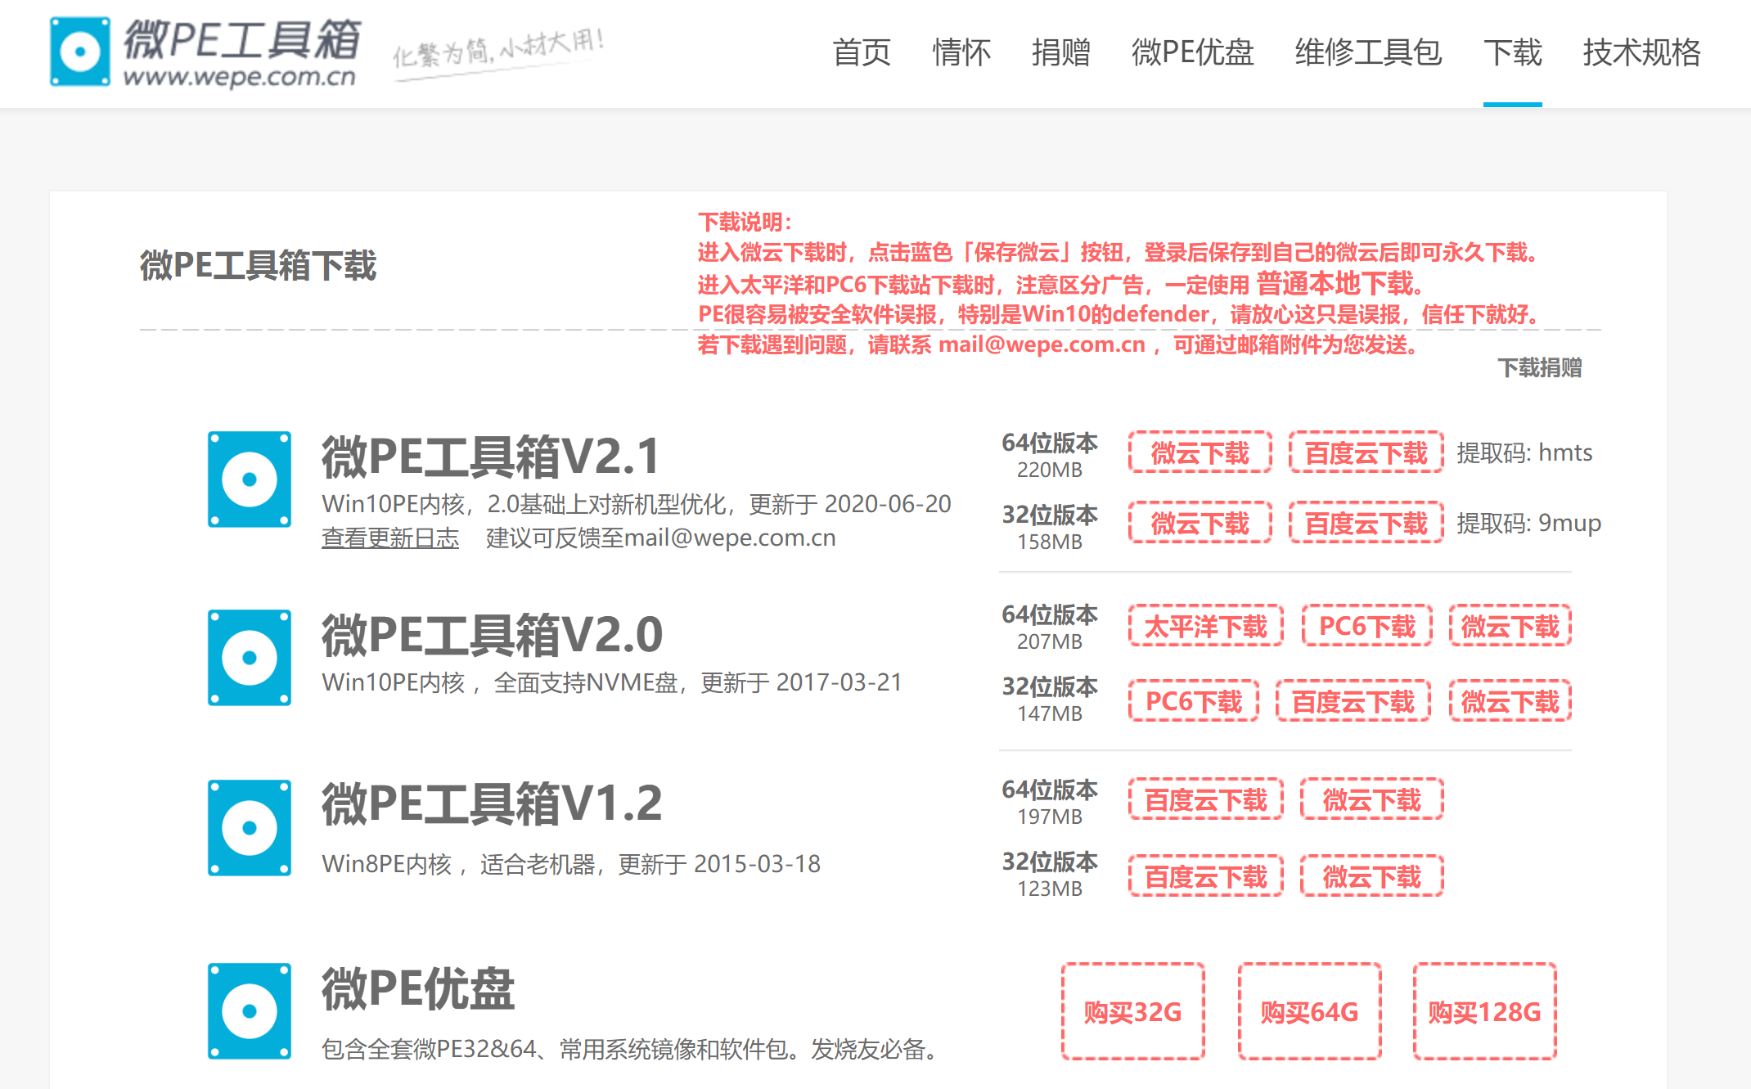The width and height of the screenshot is (1751, 1089).
Task: Click the 微PE工具箱下载 page heading
Action: (x=258, y=266)
